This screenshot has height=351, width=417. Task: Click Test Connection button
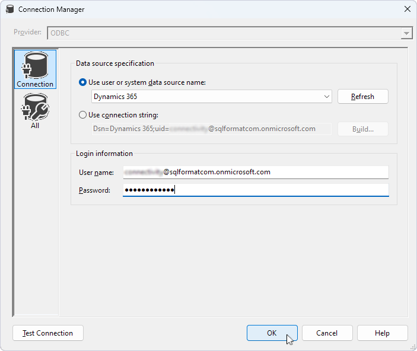(x=48, y=333)
